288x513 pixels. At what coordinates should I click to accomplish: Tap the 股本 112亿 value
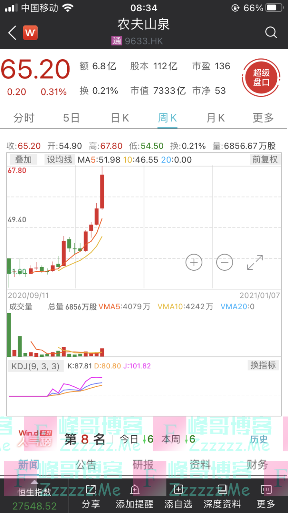tap(154, 66)
